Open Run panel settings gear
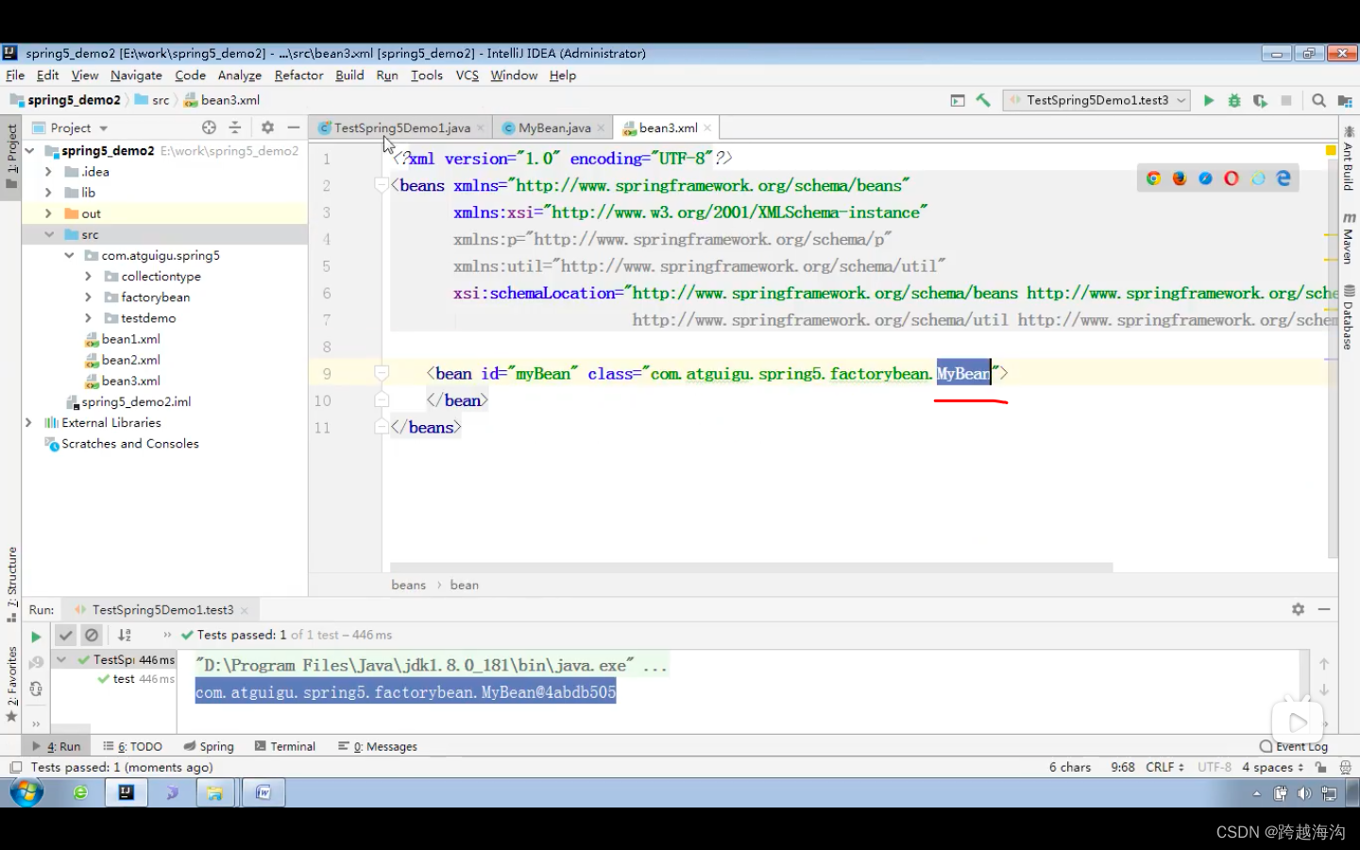The width and height of the screenshot is (1360, 850). click(1299, 610)
